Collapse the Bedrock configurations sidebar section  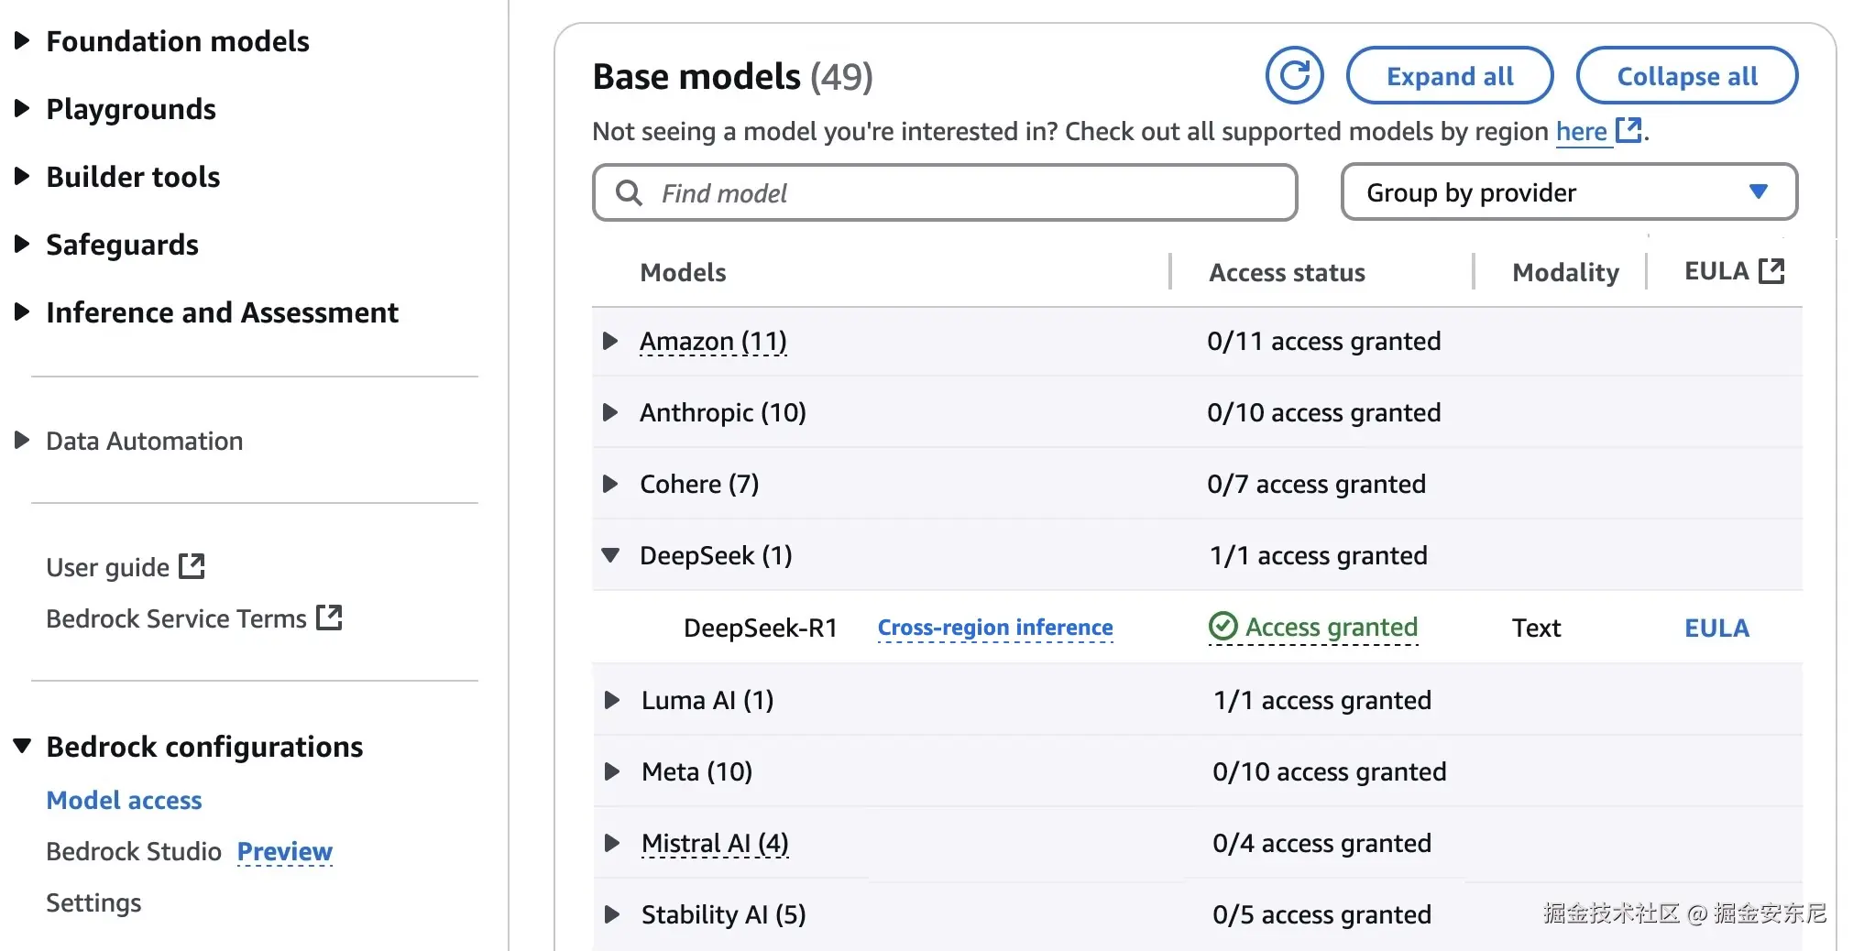point(23,746)
